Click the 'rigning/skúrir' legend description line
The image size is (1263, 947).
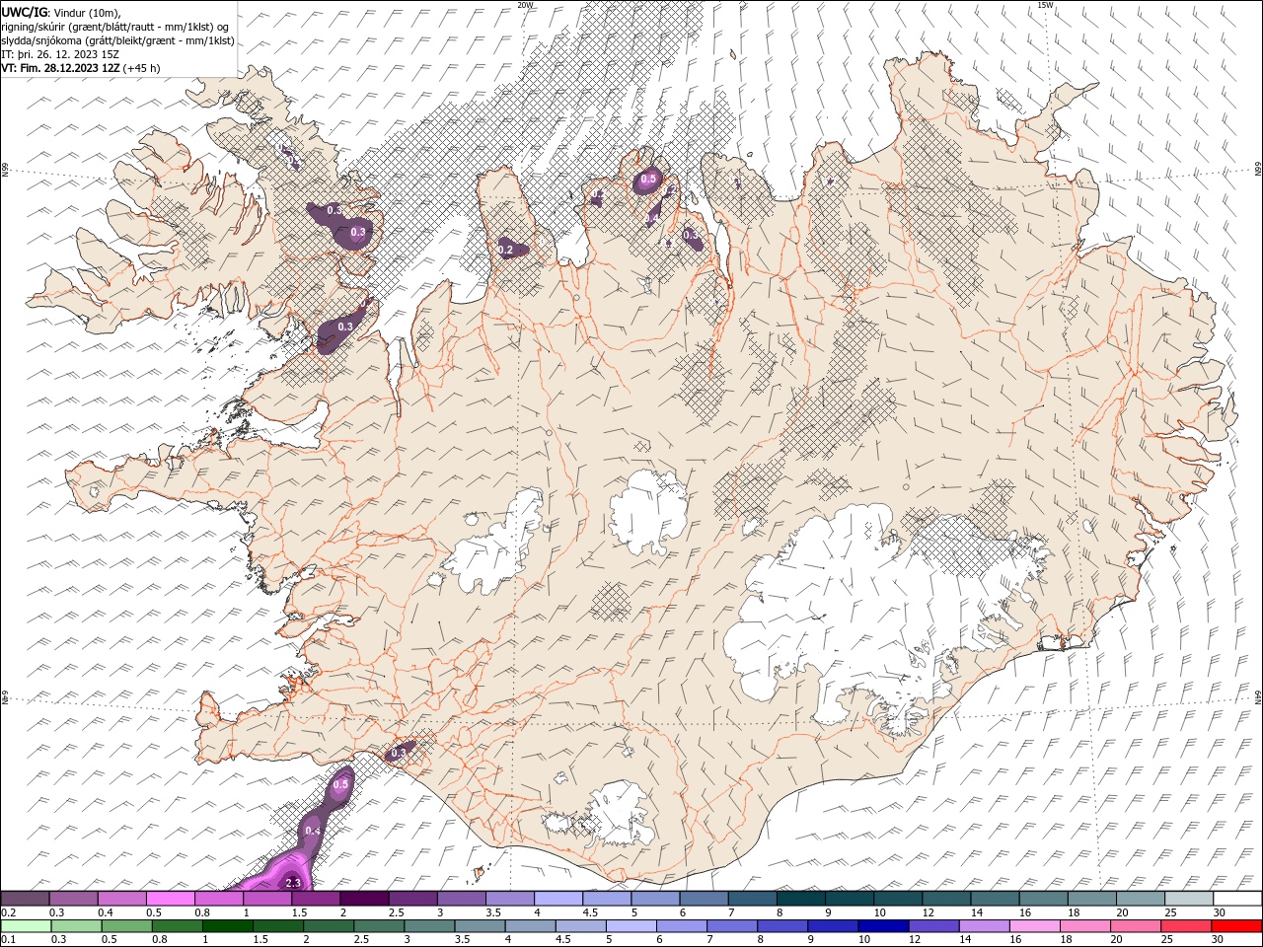tap(114, 27)
